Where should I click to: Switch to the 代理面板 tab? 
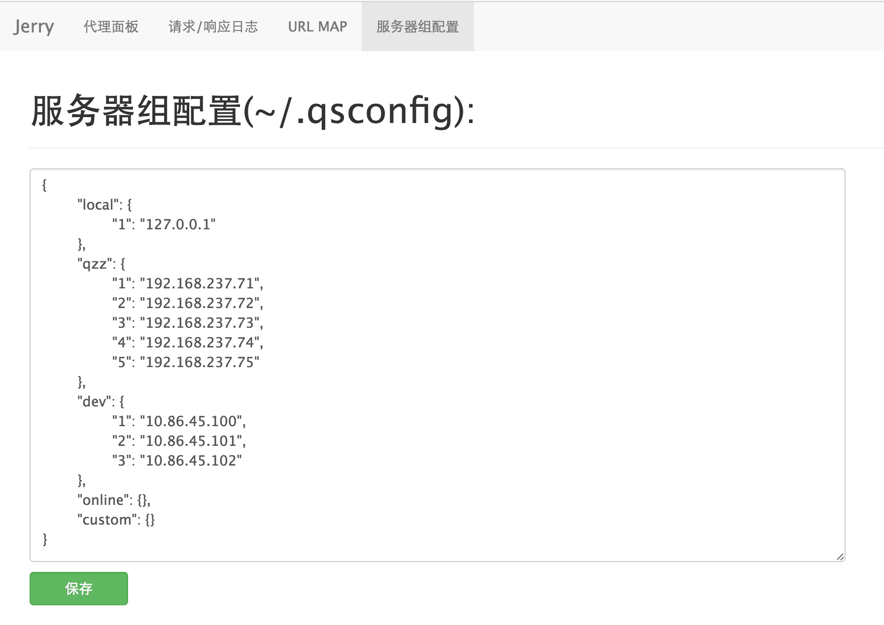coord(111,27)
